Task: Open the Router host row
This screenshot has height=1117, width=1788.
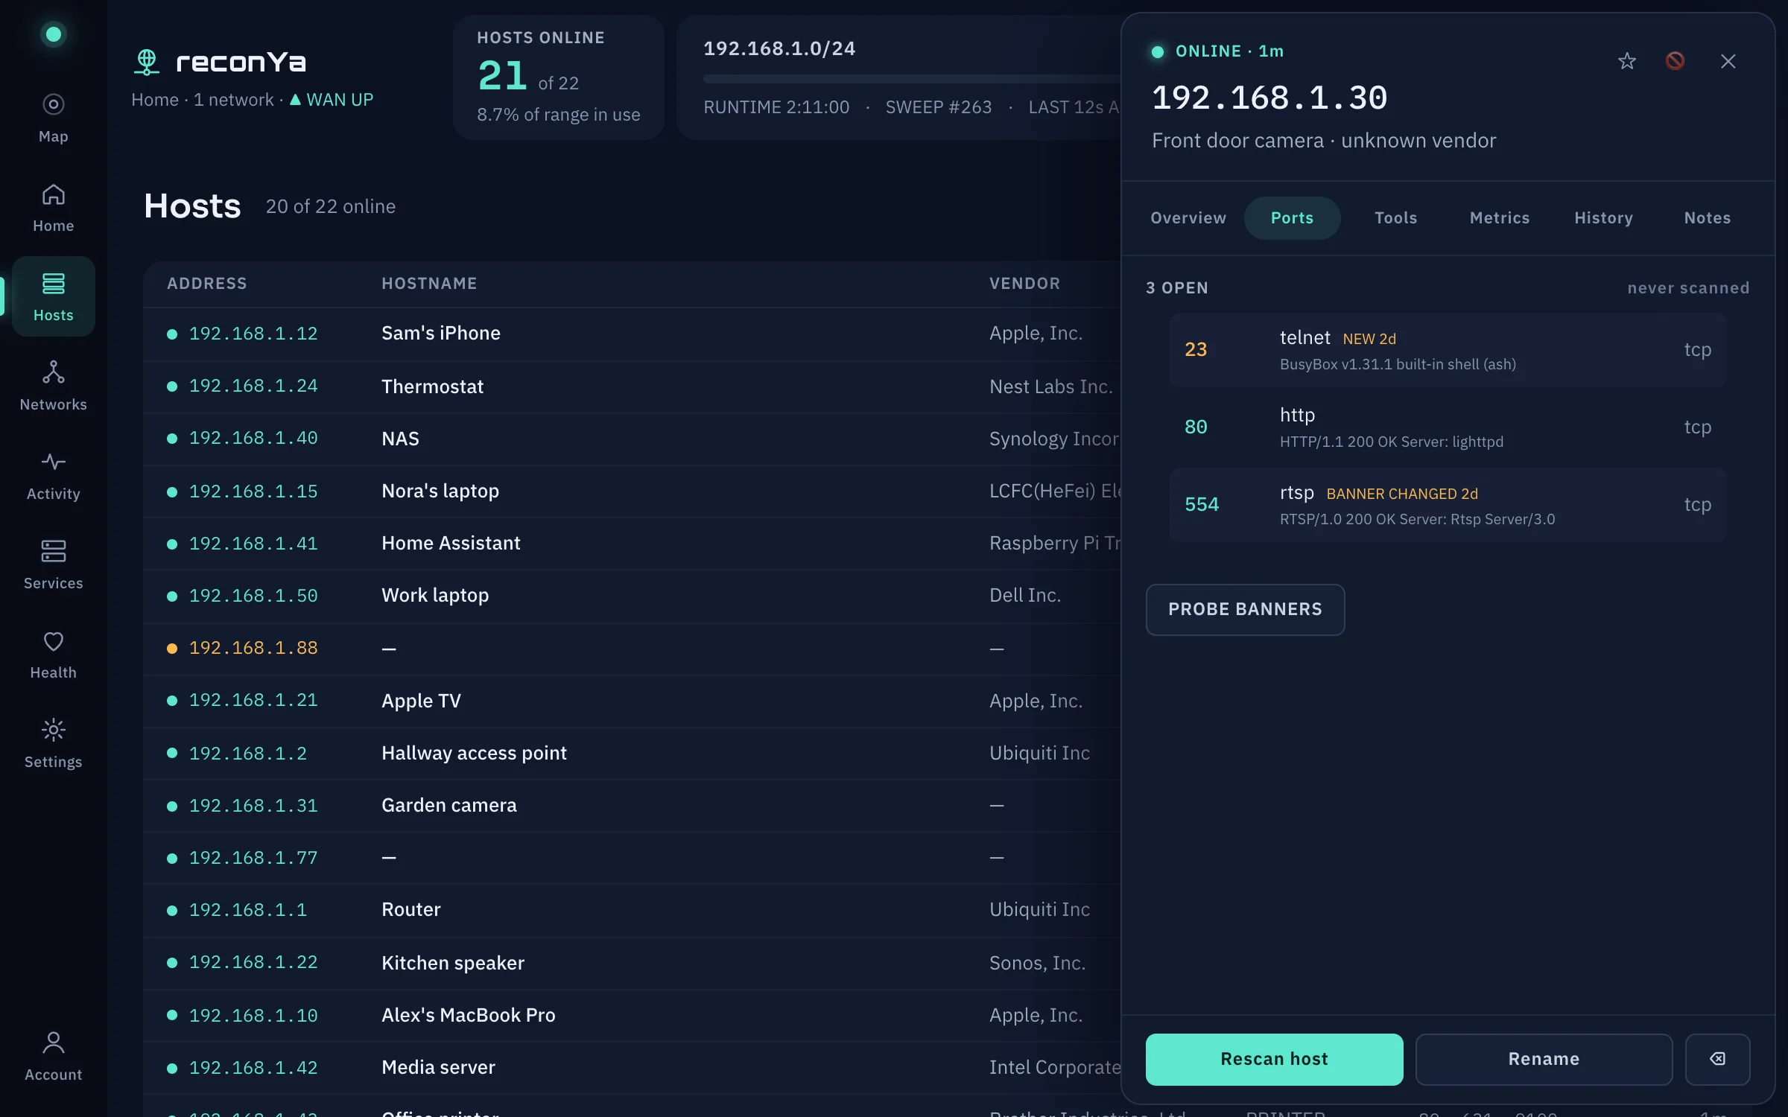Action: click(x=632, y=910)
